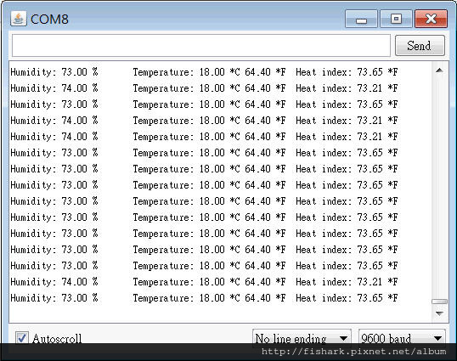
Task: Maximize the COM8 window
Action: coord(396,19)
